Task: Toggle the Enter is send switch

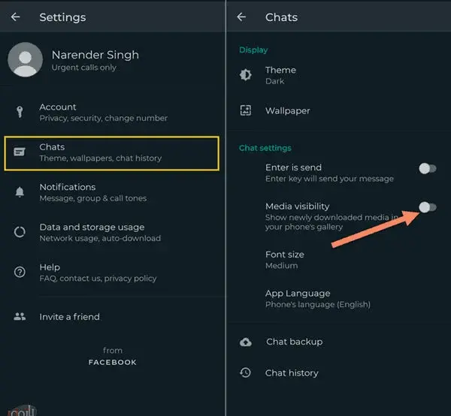Action: (x=428, y=169)
